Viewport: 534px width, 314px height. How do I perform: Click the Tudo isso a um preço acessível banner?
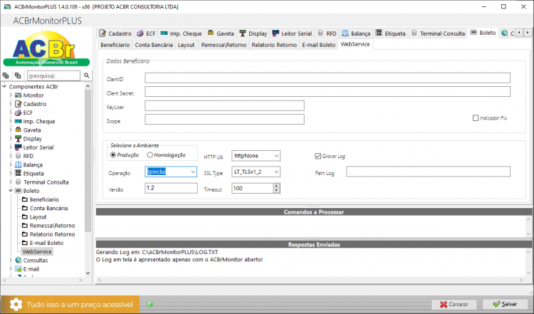(70, 305)
